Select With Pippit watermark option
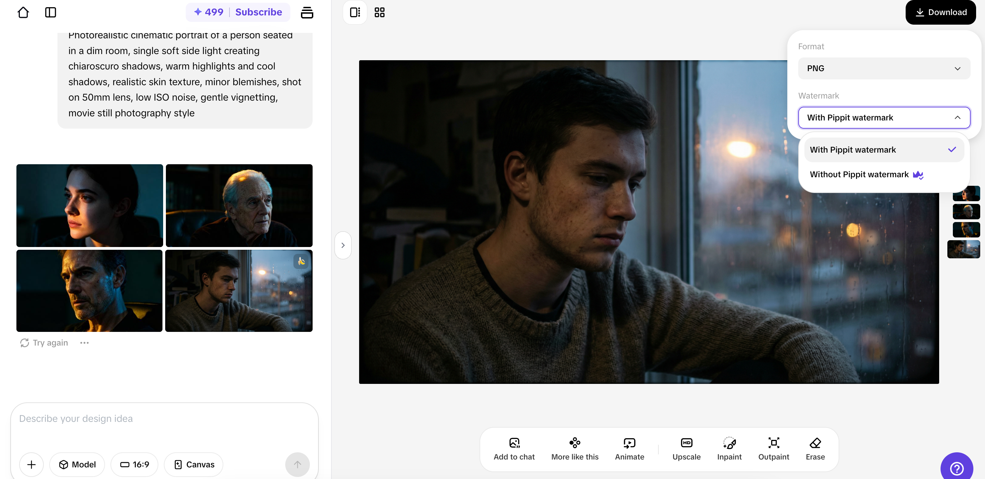This screenshot has height=479, width=985. click(x=883, y=150)
